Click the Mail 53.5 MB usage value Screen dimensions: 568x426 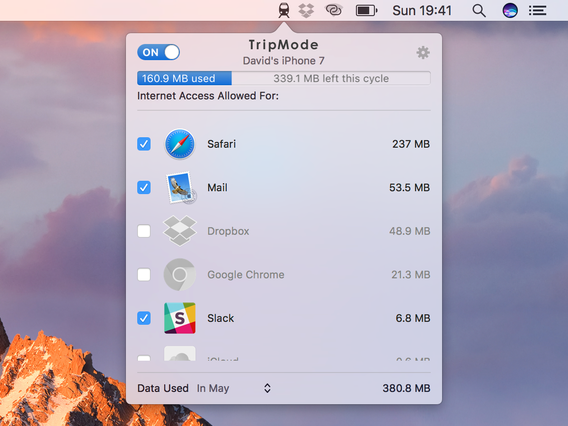[409, 187]
